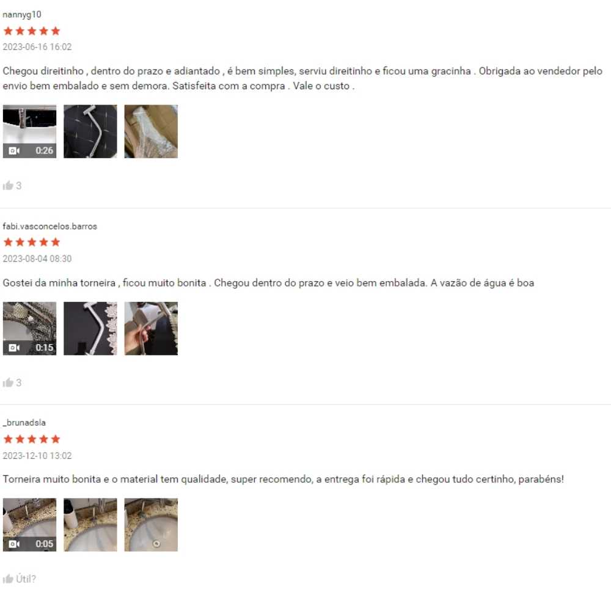The width and height of the screenshot is (611, 611).
Task: Click the video camera icon on 0:05 thumbnail
Action: [x=14, y=544]
